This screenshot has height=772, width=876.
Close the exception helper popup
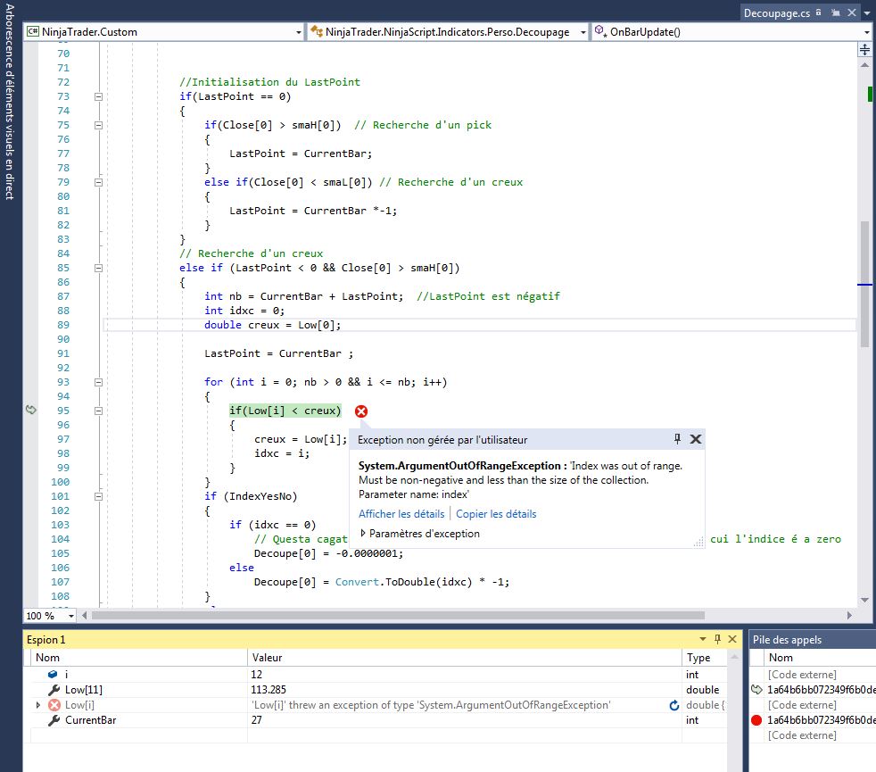click(x=696, y=439)
